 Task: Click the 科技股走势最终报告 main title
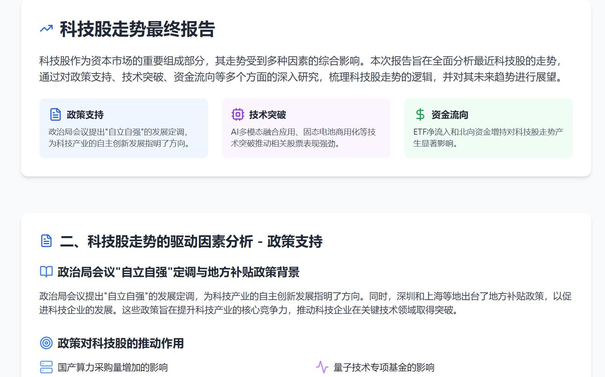click(x=137, y=29)
